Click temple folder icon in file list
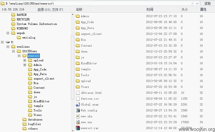The width and height of the screenshot is (215, 132). (x=78, y=69)
